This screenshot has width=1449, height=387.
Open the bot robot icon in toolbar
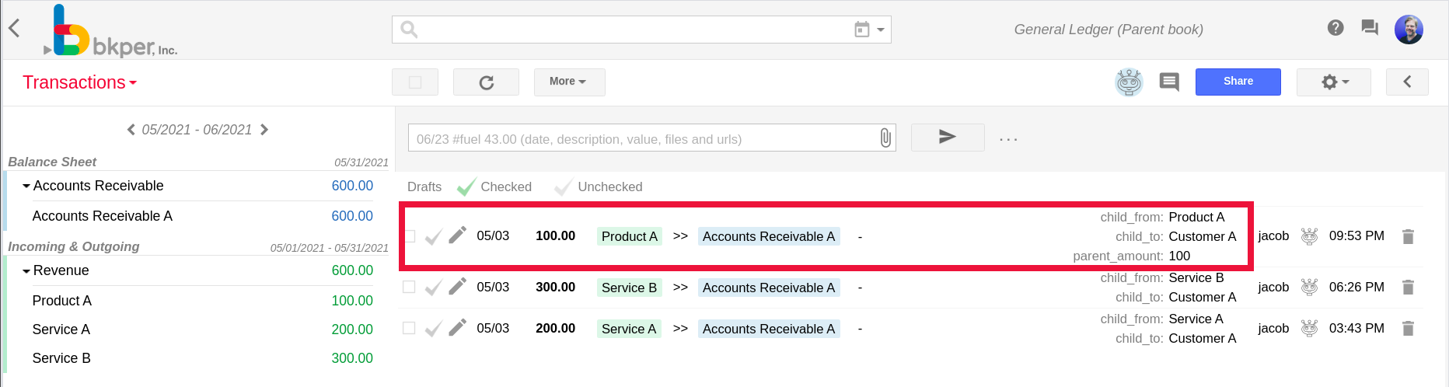[x=1129, y=82]
